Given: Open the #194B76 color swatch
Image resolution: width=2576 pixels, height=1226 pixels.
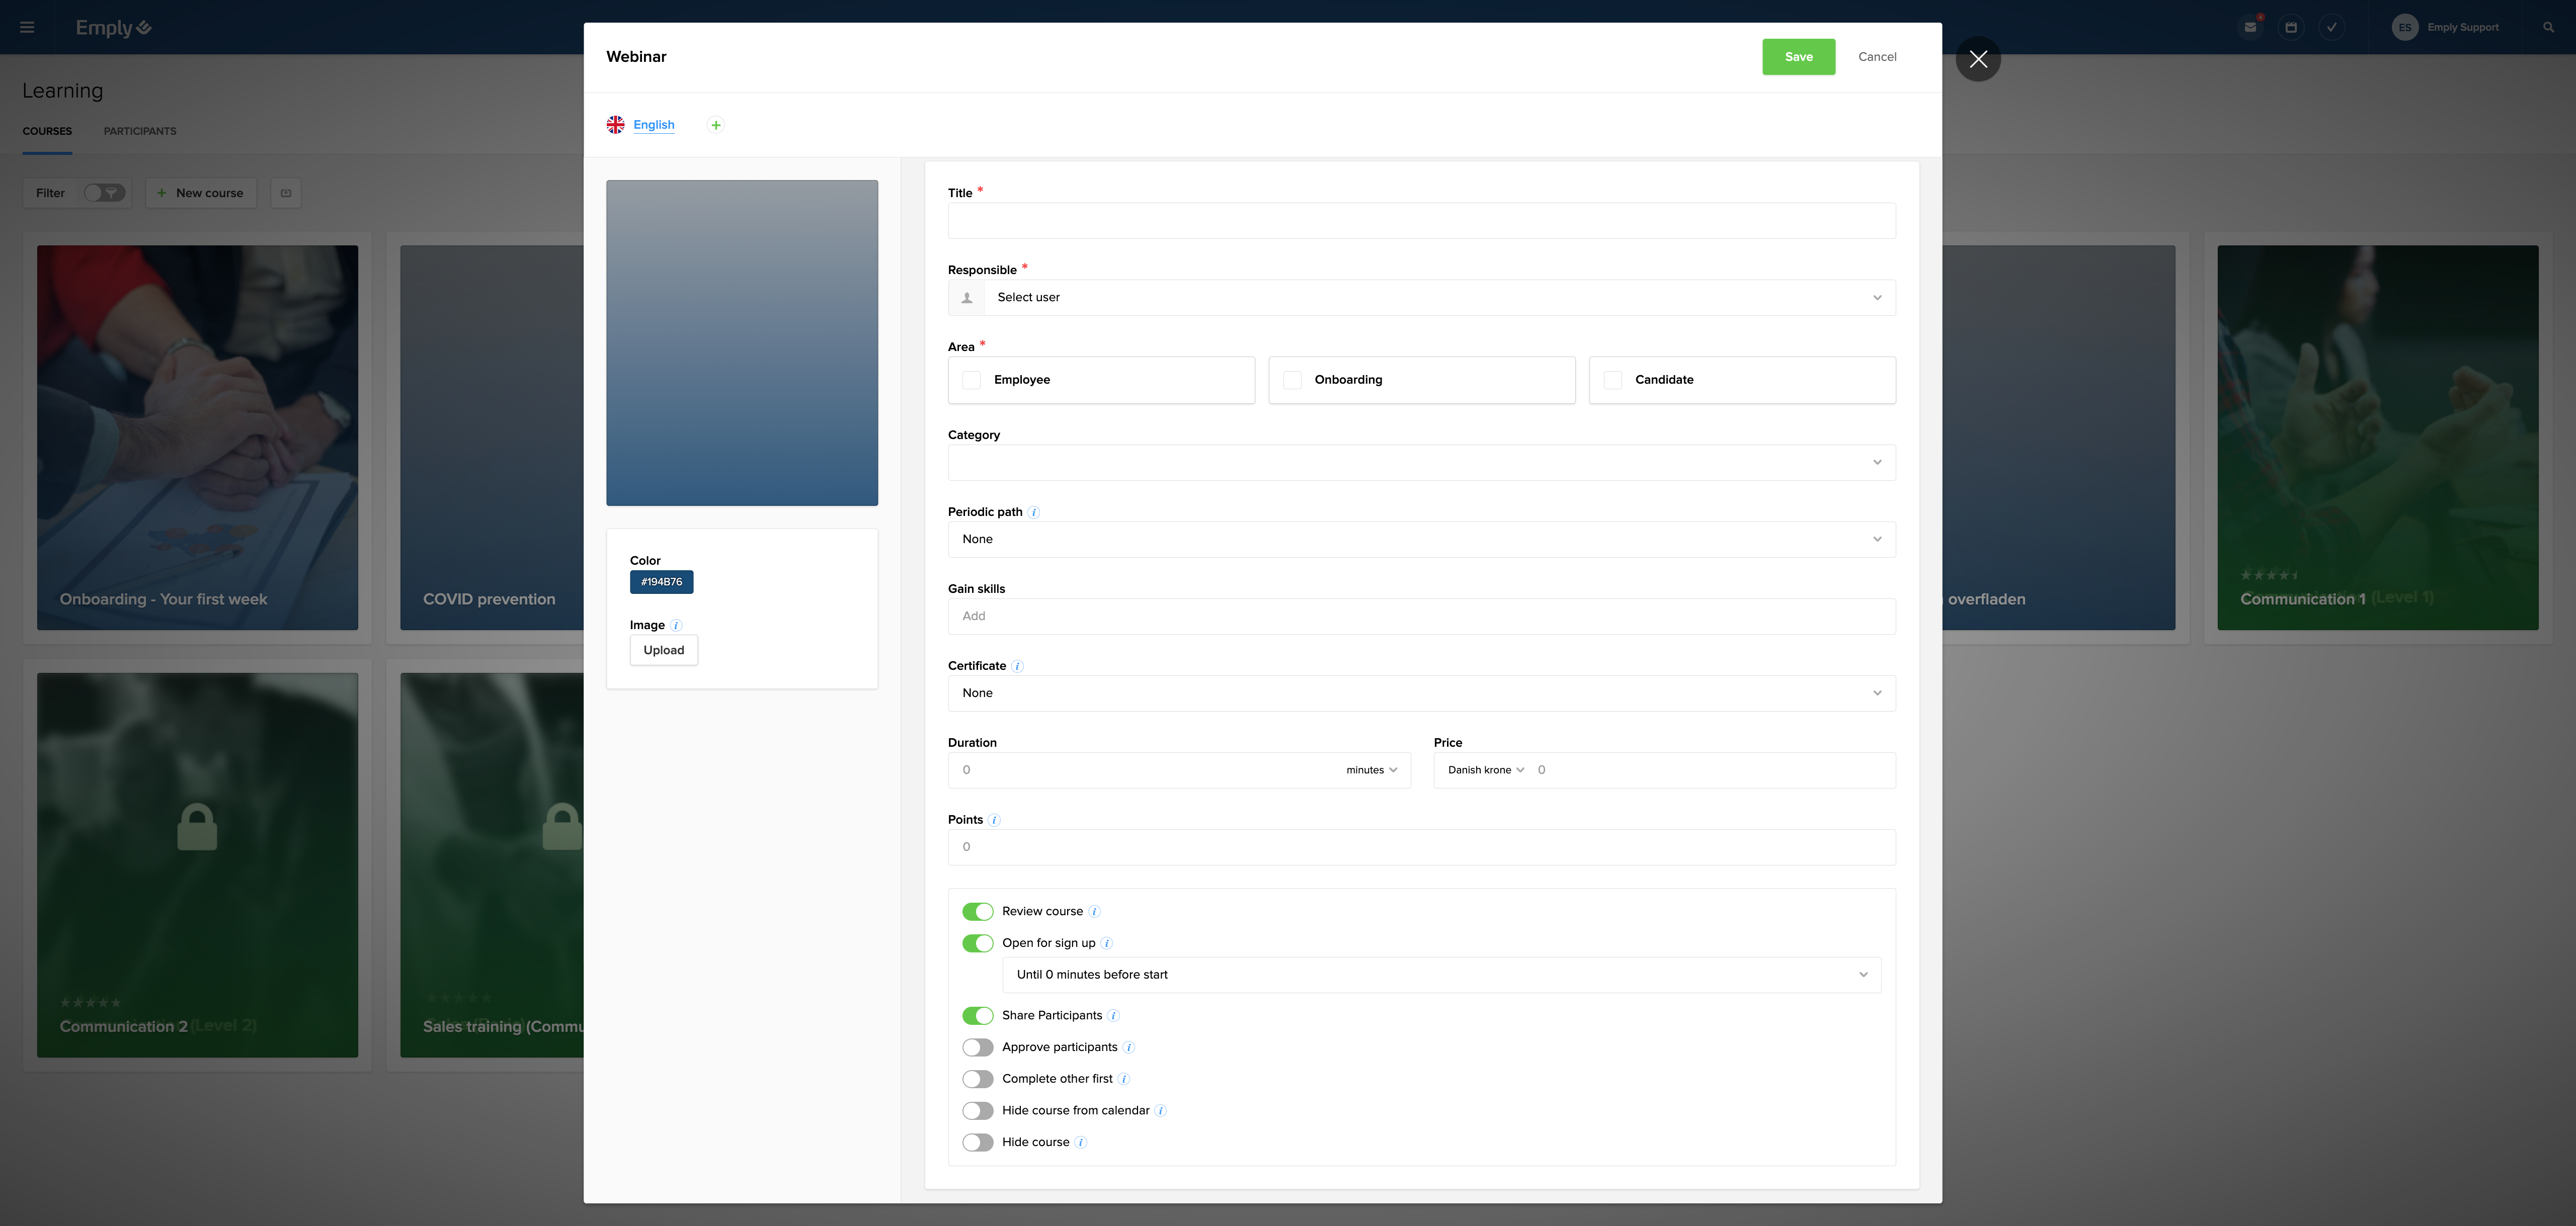Looking at the screenshot, I should click(661, 582).
